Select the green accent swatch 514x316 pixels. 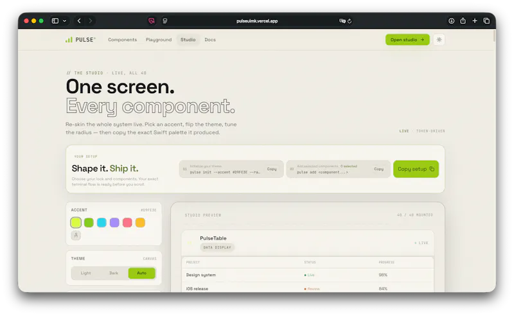[x=89, y=223]
